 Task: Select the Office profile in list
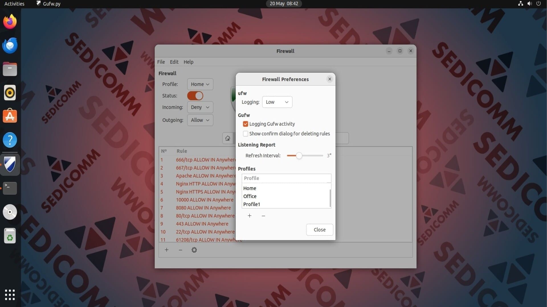(250, 196)
